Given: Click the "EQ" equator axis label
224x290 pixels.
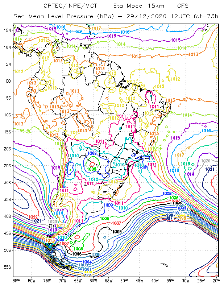Looking at the screenshot, I should 8,81.
